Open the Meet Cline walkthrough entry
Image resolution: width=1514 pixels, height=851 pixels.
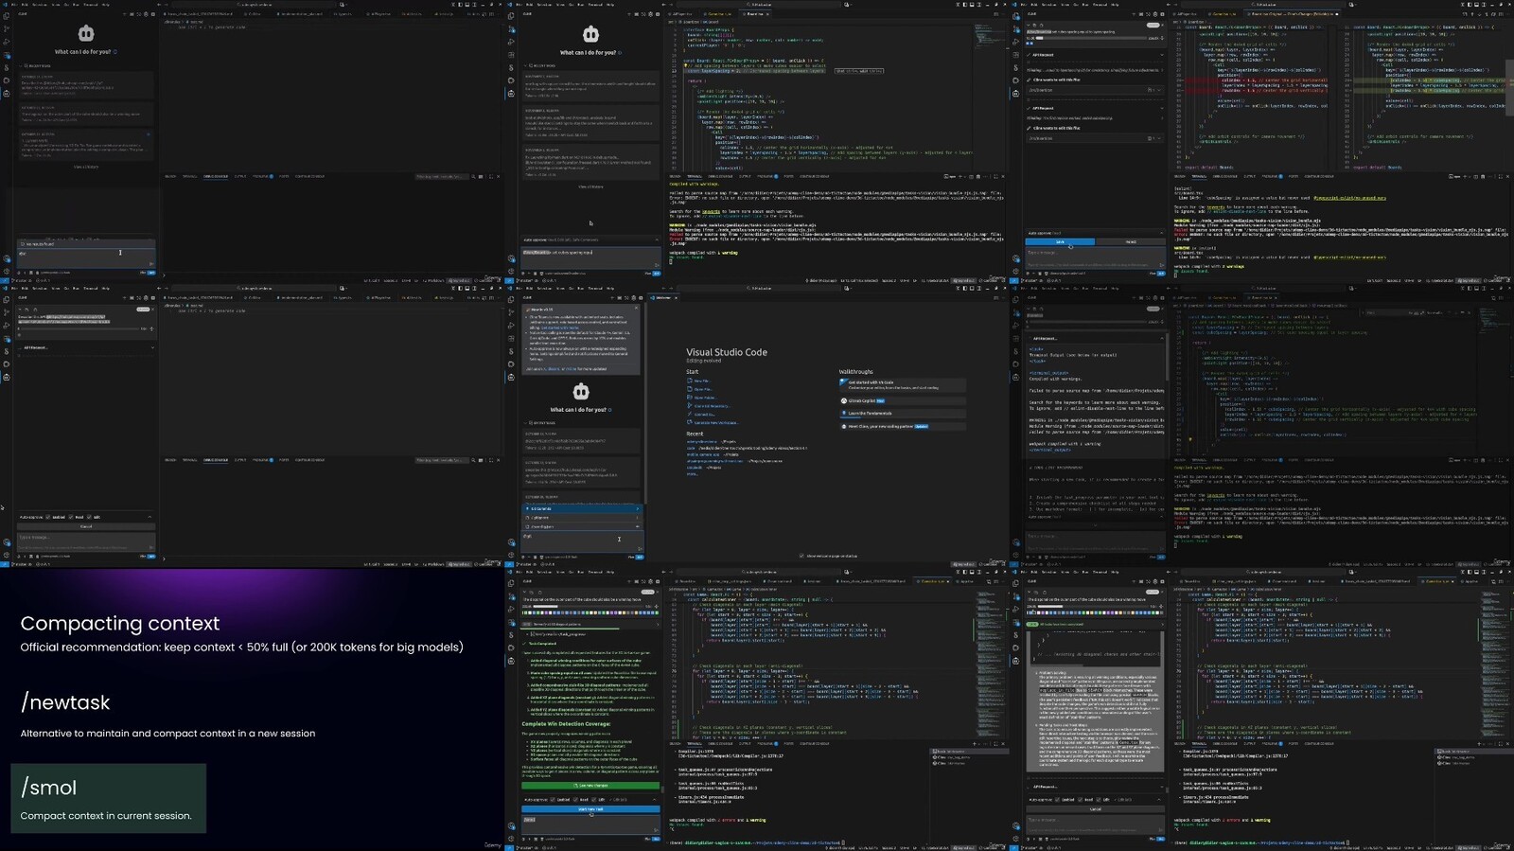pyautogui.click(x=902, y=426)
